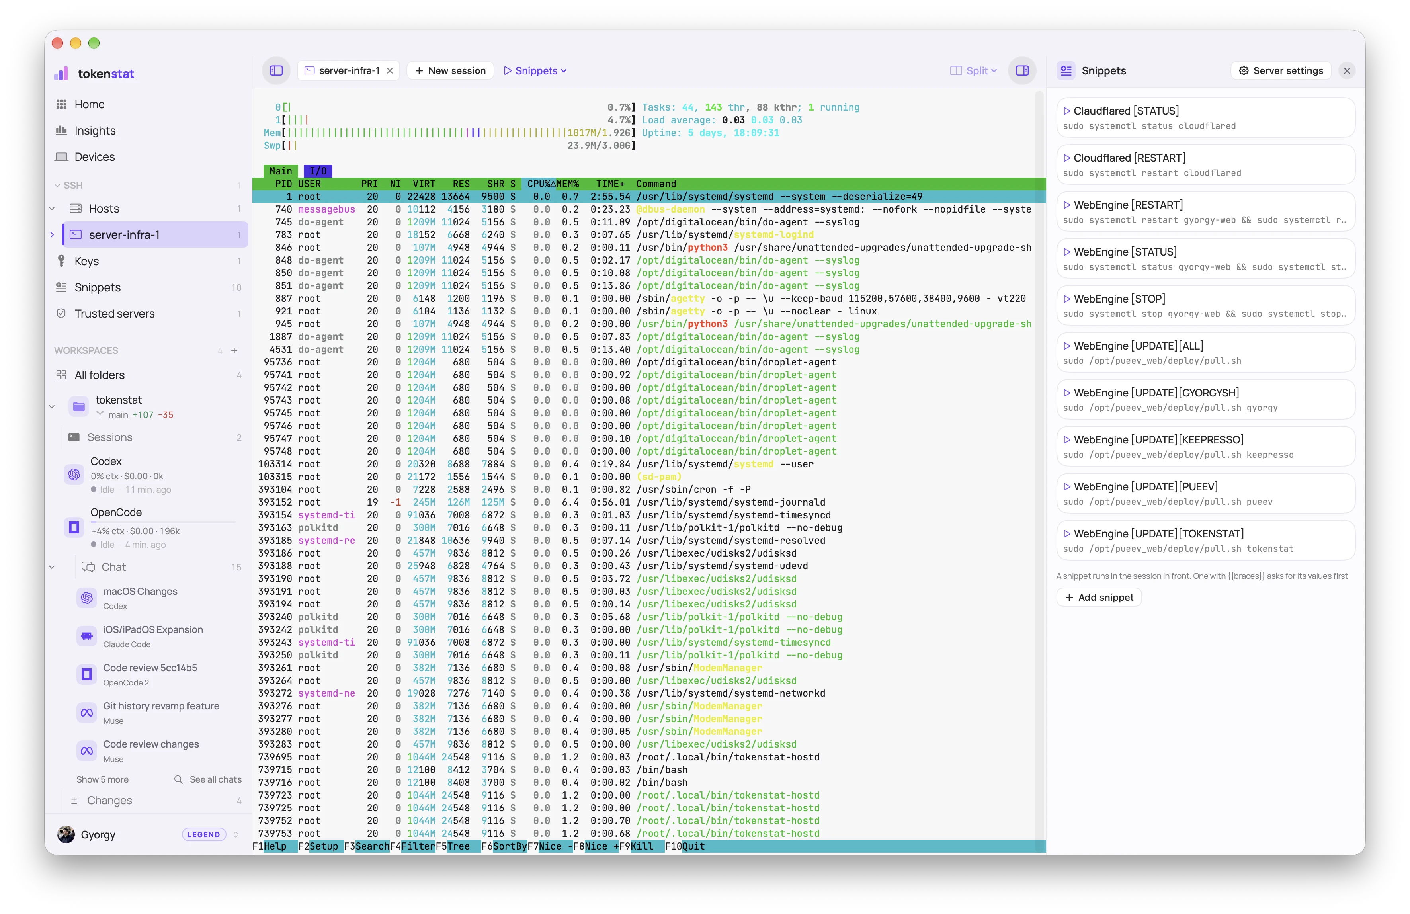Open Keys in the sidebar

point(148,261)
